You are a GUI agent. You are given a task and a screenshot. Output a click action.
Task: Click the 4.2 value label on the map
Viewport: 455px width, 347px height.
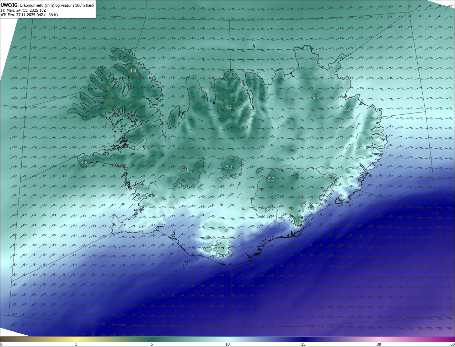click(229, 107)
